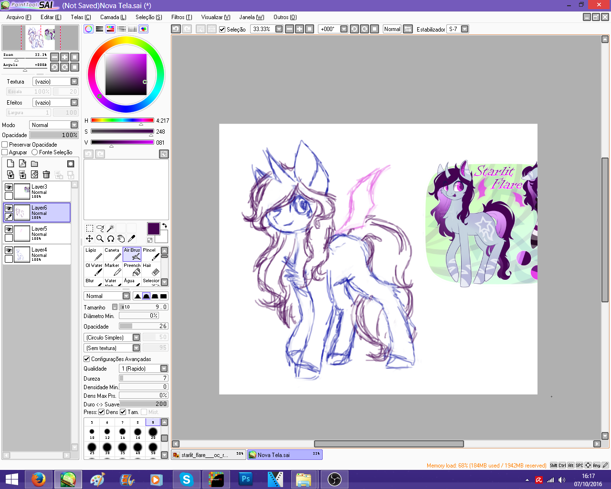Select the eyedropper color picker tool

coord(132,239)
